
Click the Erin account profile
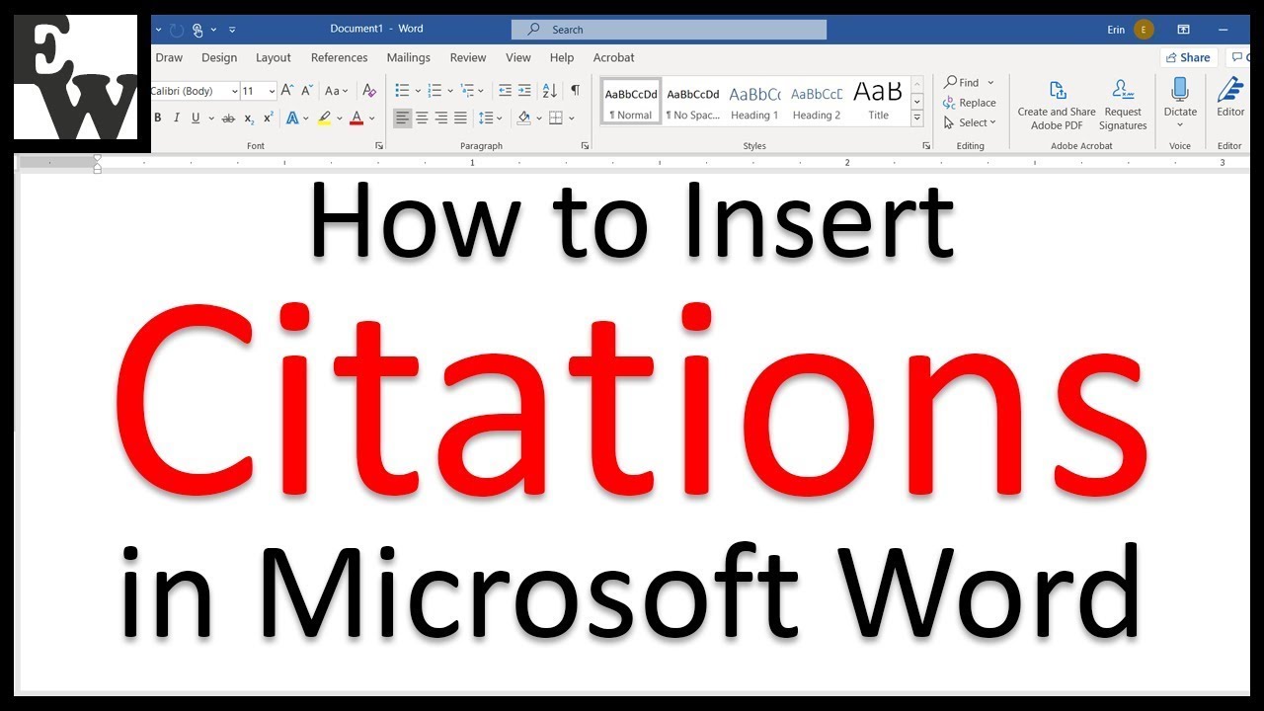[x=1130, y=30]
